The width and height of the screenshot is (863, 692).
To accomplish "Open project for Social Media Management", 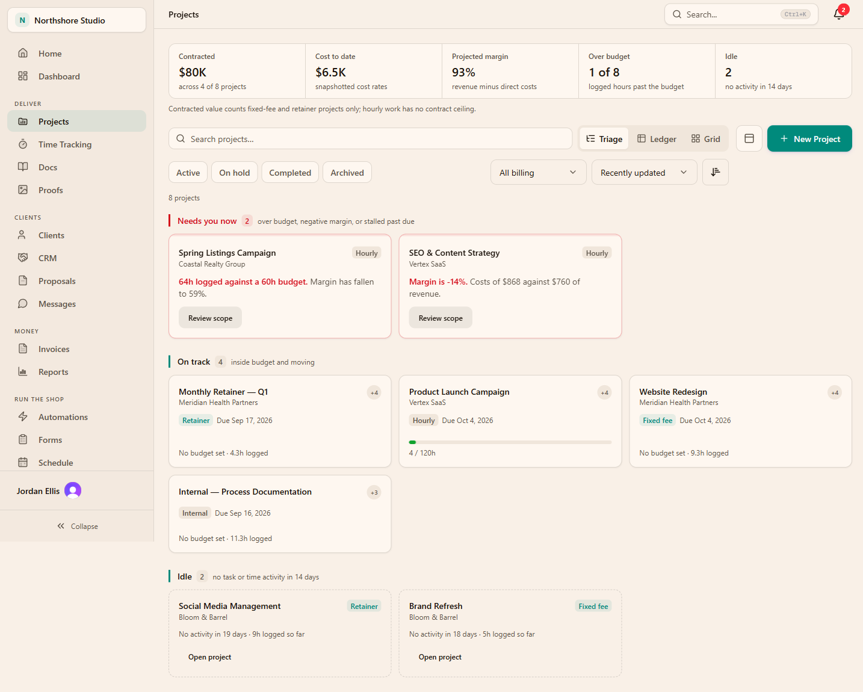I will pyautogui.click(x=209, y=656).
